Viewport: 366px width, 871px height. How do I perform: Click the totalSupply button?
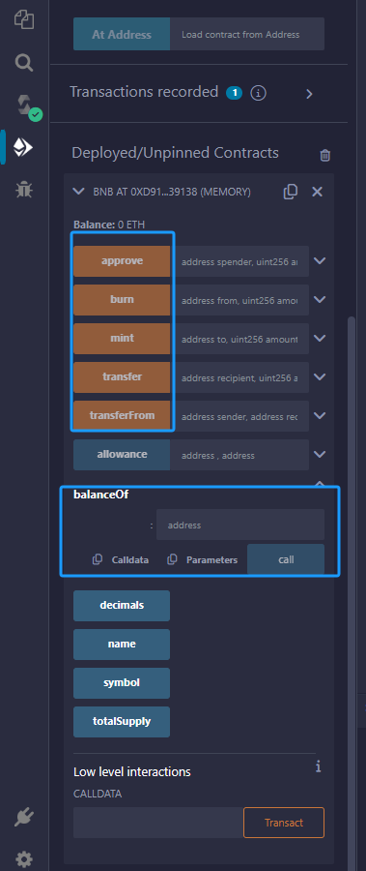tap(122, 722)
